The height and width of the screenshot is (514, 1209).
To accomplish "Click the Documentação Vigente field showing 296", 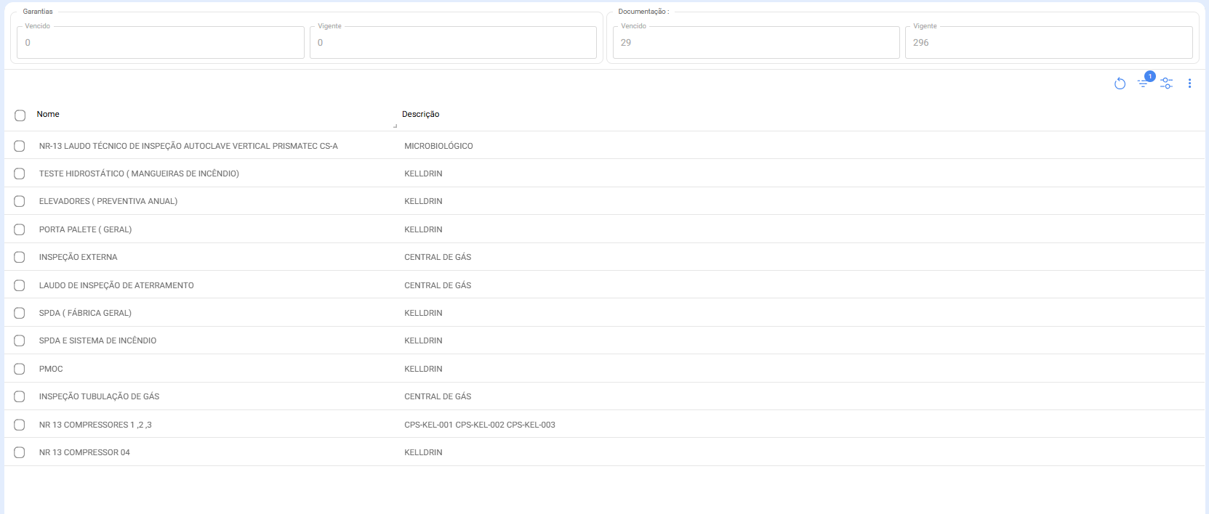I will click(1049, 42).
